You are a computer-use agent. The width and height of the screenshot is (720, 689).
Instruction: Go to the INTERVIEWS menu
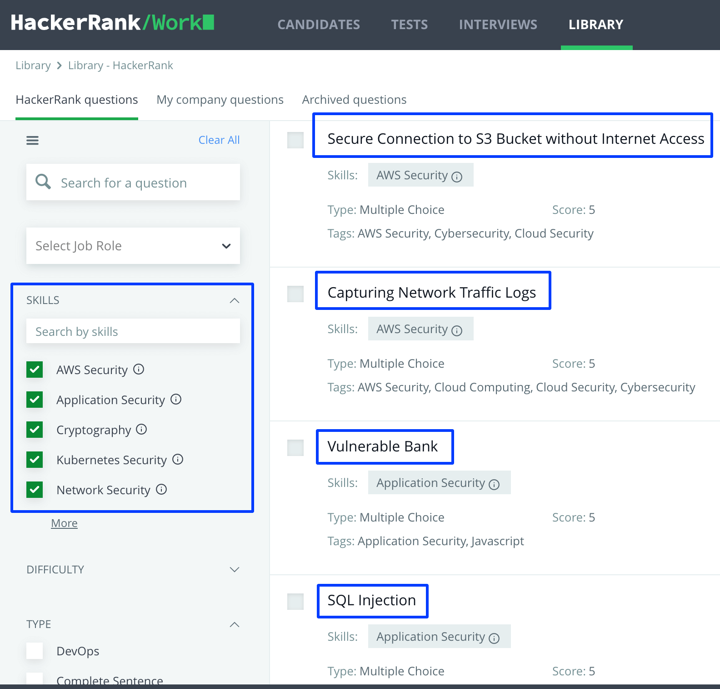pyautogui.click(x=498, y=25)
